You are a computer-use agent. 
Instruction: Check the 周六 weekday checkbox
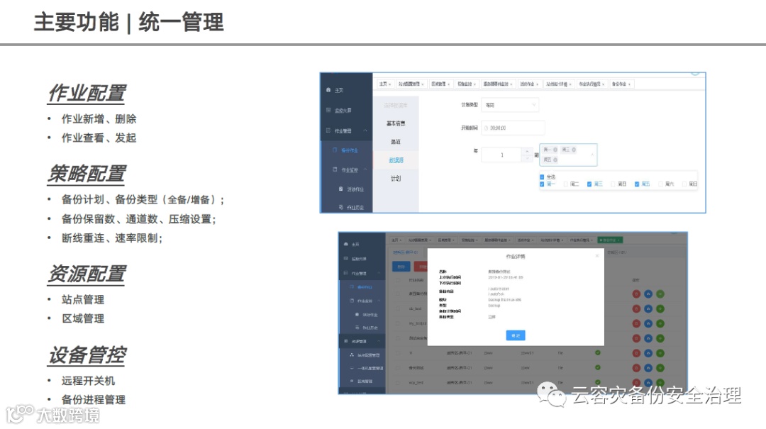click(660, 184)
